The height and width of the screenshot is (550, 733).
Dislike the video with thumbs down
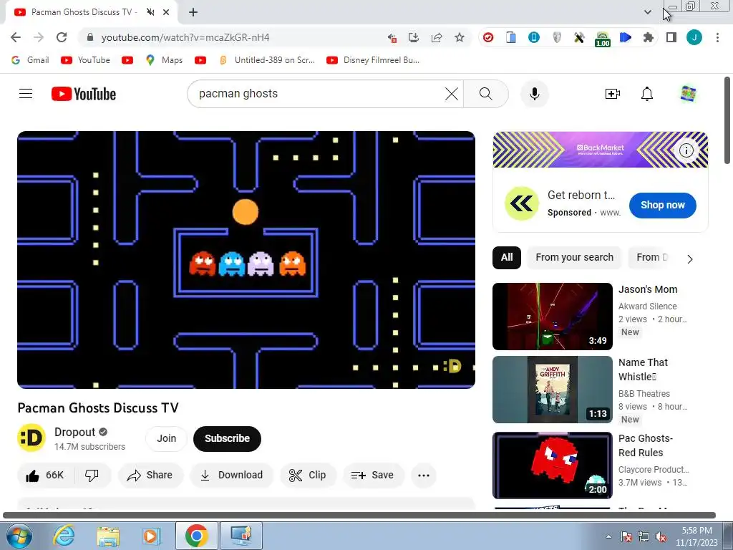(x=92, y=476)
